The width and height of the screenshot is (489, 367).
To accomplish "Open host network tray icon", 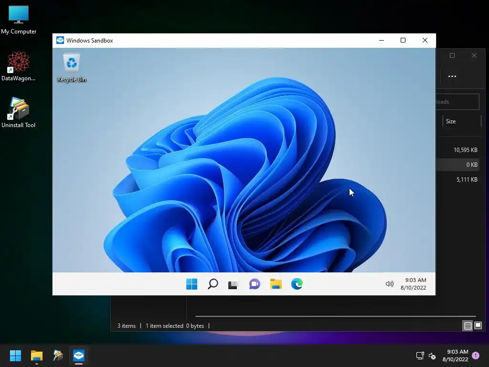I will [x=420, y=356].
